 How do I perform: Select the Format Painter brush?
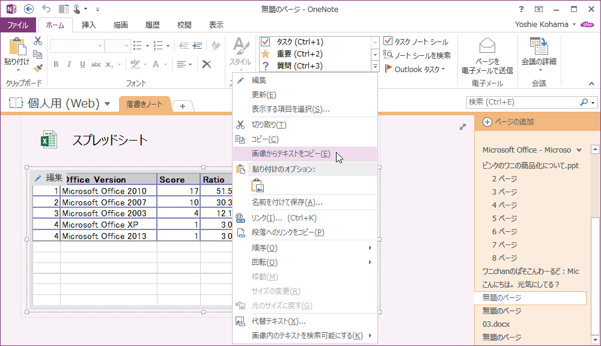pyautogui.click(x=37, y=68)
